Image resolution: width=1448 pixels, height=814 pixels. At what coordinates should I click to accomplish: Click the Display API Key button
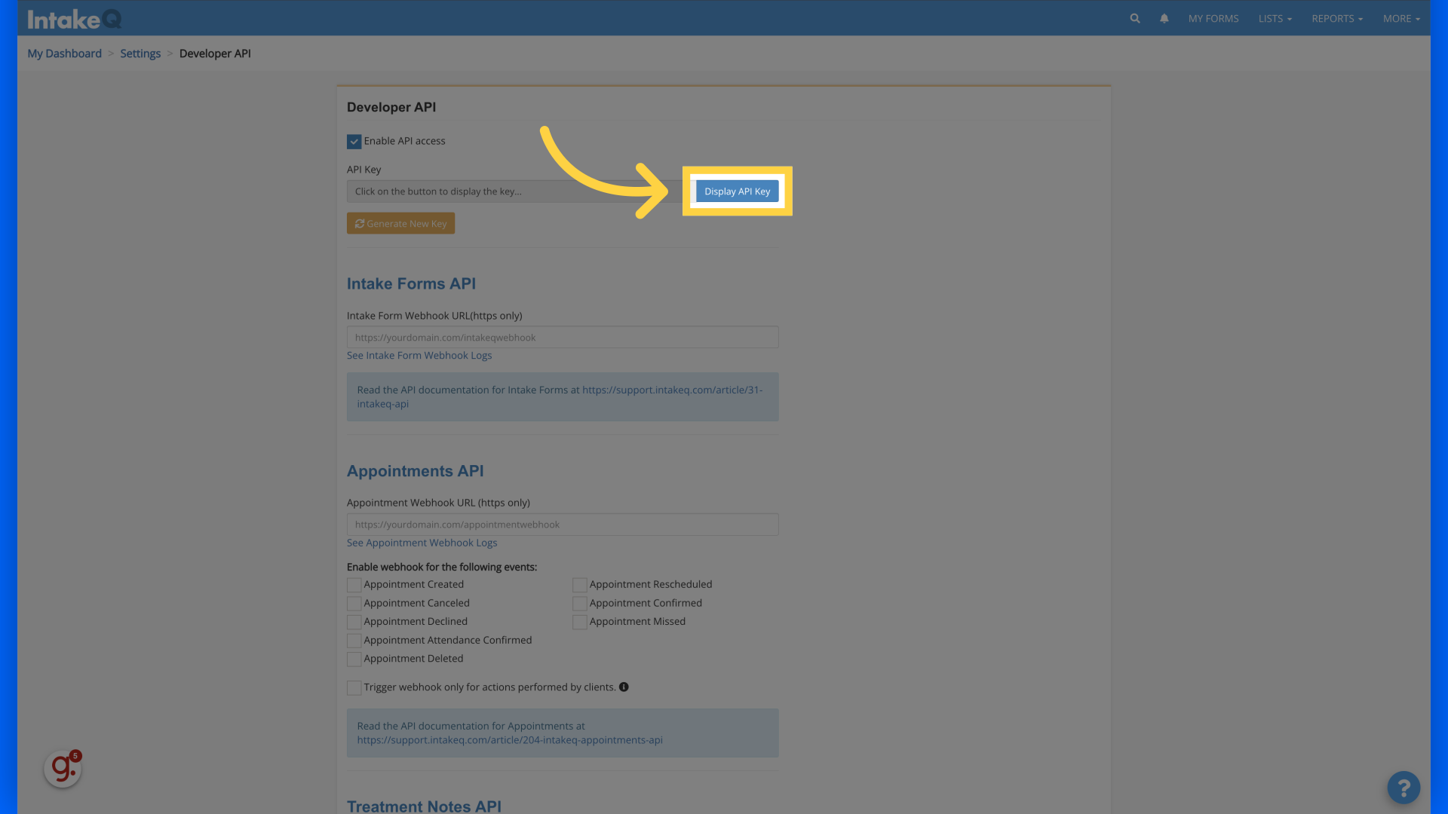[737, 191]
